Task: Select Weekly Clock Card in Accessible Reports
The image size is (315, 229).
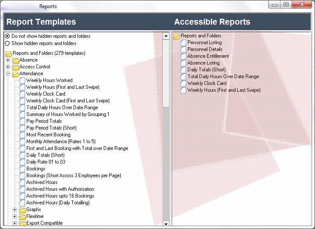Action: click(x=207, y=83)
